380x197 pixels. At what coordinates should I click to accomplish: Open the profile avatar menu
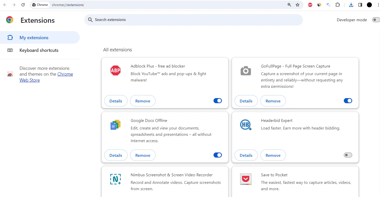pyautogui.click(x=369, y=5)
